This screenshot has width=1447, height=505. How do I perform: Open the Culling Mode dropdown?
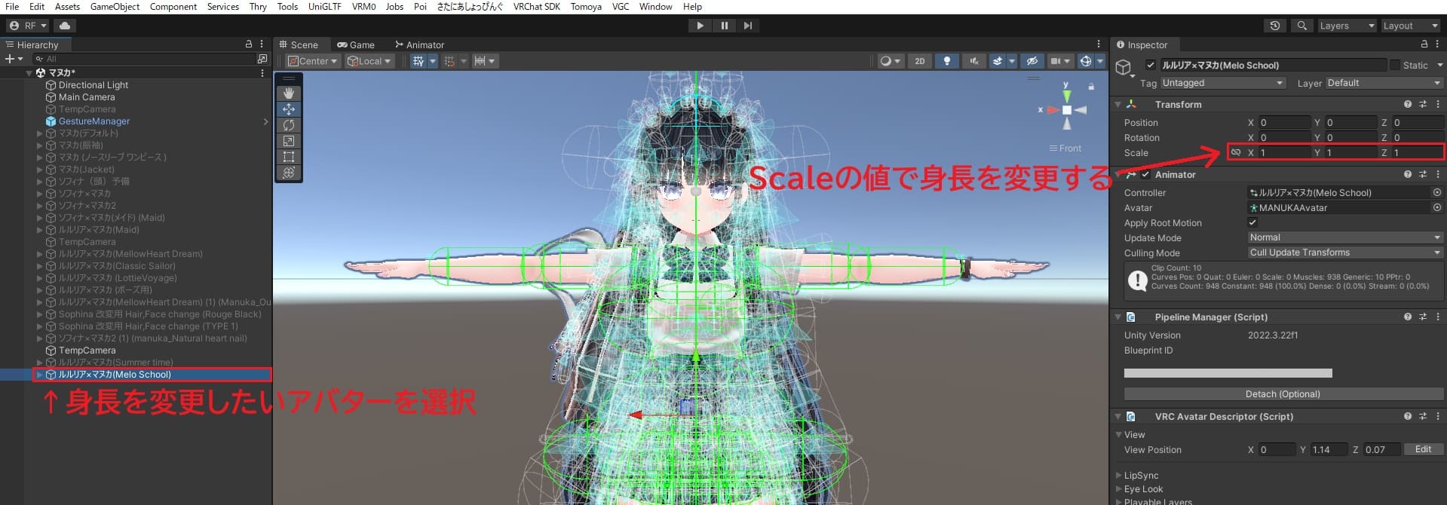[x=1345, y=252]
